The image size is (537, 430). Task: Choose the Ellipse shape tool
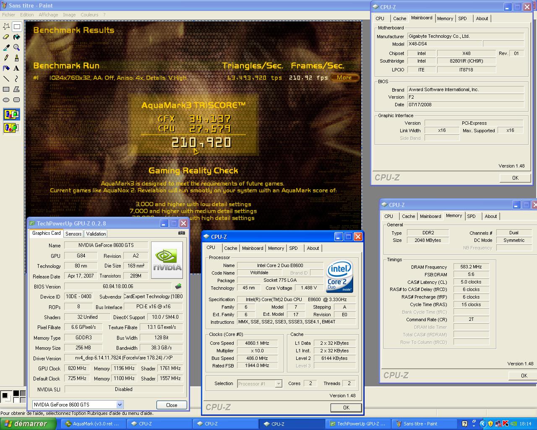[x=6, y=100]
